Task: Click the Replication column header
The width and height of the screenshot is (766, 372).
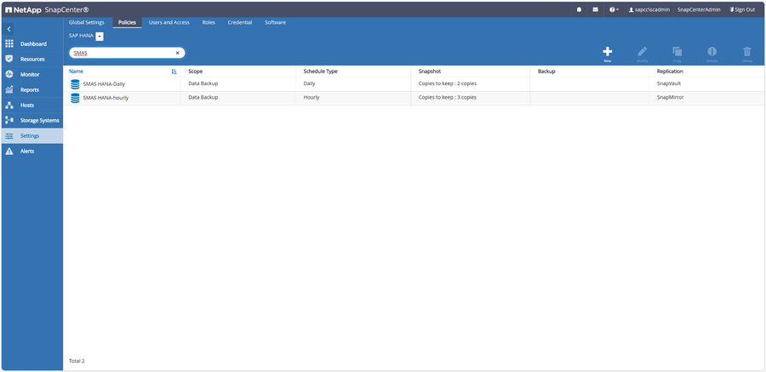Action: click(x=671, y=72)
